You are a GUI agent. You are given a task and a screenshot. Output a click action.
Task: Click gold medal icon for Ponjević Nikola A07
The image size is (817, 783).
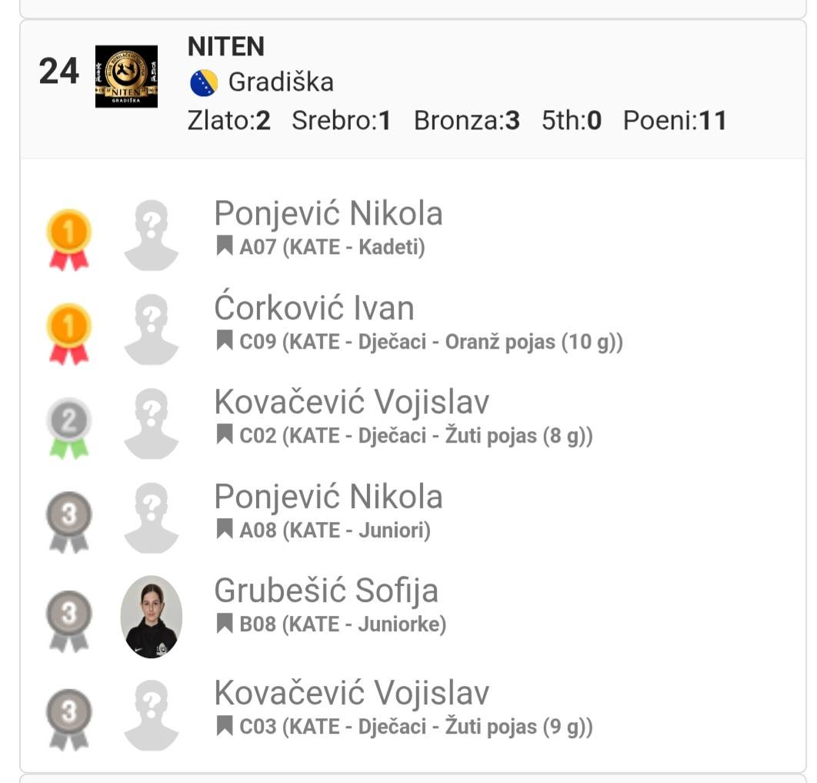[70, 239]
